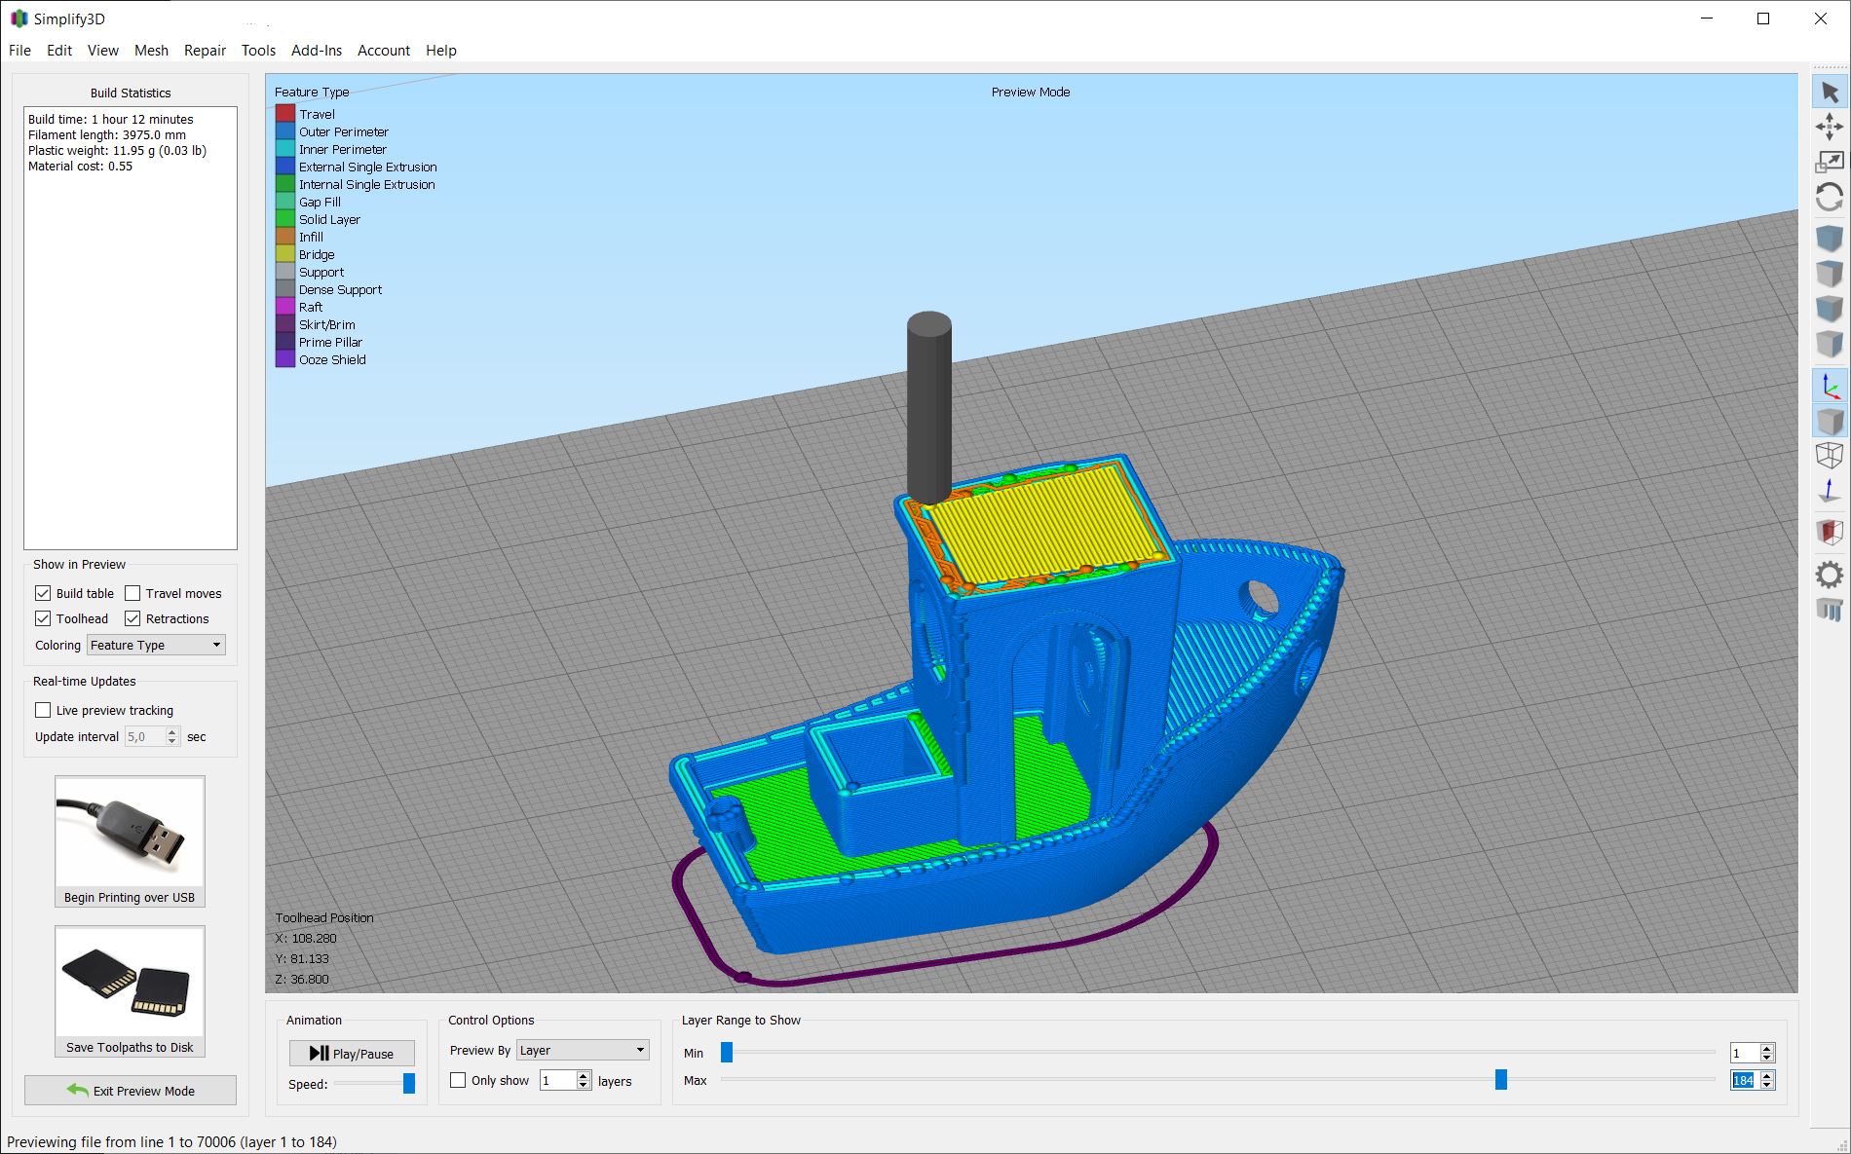Click Begin Printing over USB
The width and height of the screenshot is (1851, 1154).
click(130, 841)
